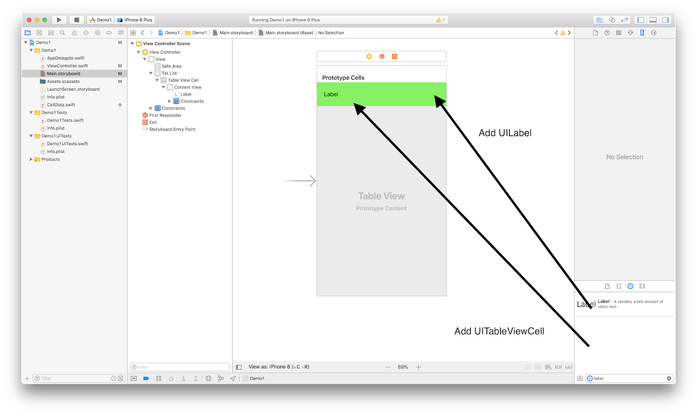Click the Run (play) button

click(x=59, y=20)
